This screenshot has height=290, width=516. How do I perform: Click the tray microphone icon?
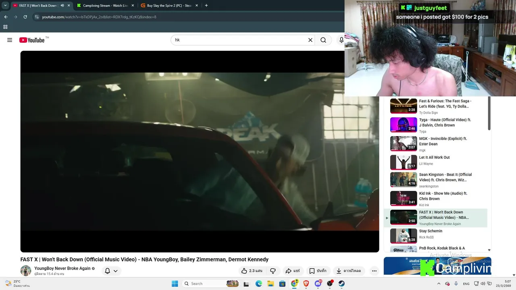pos(456,284)
